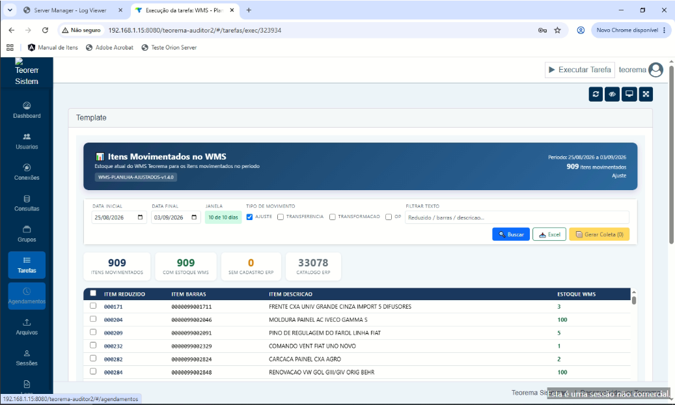The image size is (675, 405).
Task: Click the 909 Itens Movimentados stat card
Action: click(x=117, y=267)
